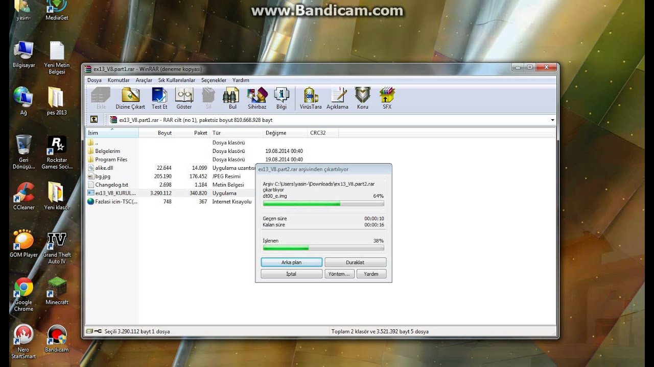This screenshot has height=367, width=654.
Task: Go up one folder level arrow
Action: pyautogui.click(x=94, y=119)
